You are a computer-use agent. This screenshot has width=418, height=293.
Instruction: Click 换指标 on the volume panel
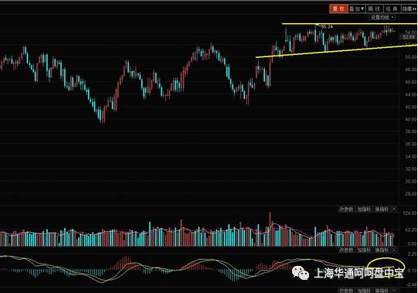(382, 210)
